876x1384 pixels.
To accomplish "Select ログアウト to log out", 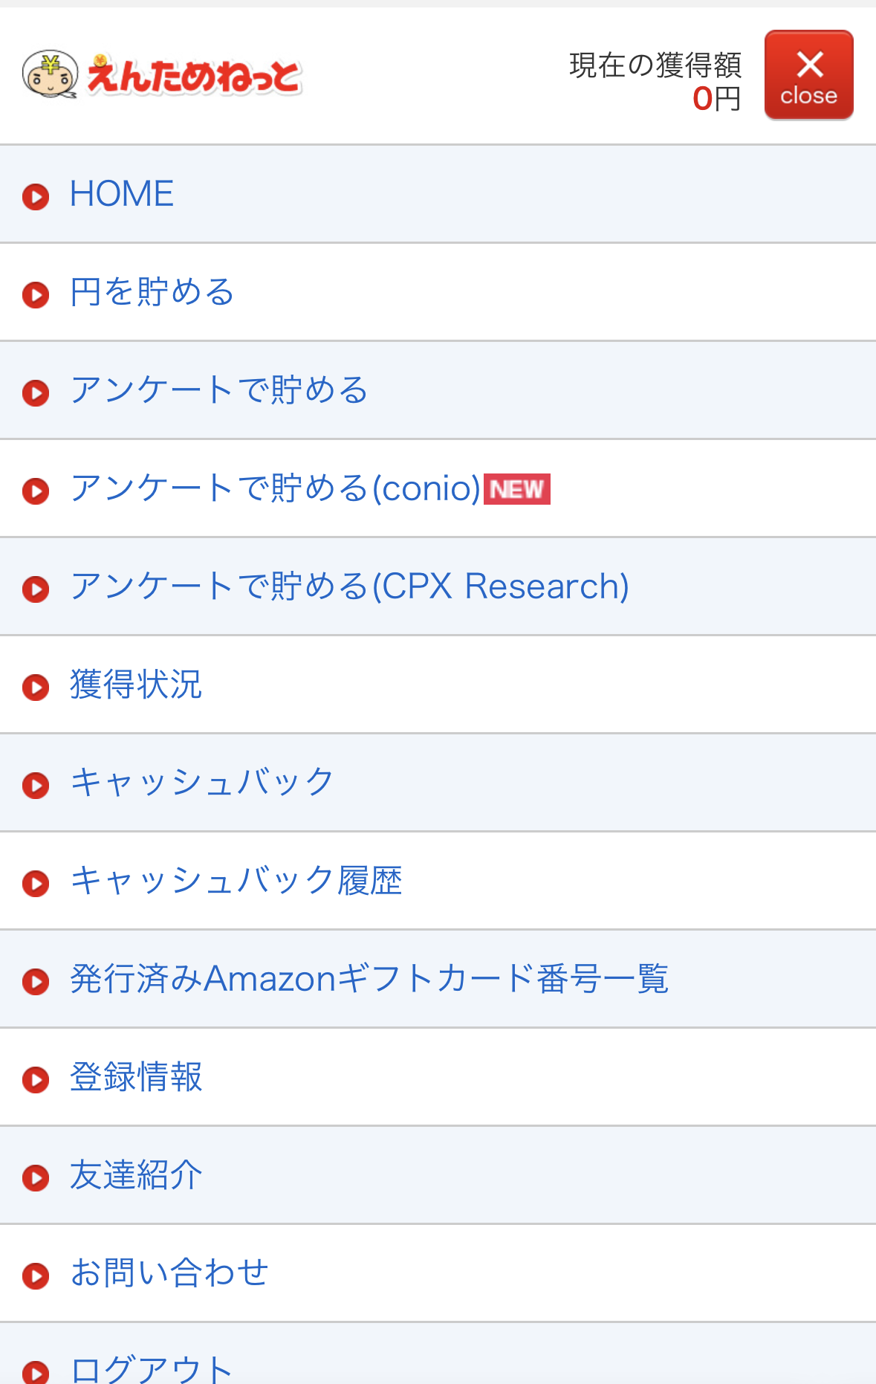I will click(152, 1368).
